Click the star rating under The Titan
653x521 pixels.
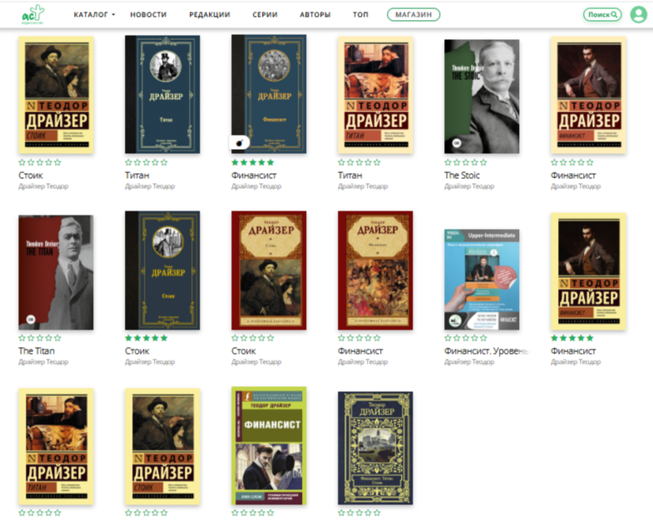pos(40,338)
